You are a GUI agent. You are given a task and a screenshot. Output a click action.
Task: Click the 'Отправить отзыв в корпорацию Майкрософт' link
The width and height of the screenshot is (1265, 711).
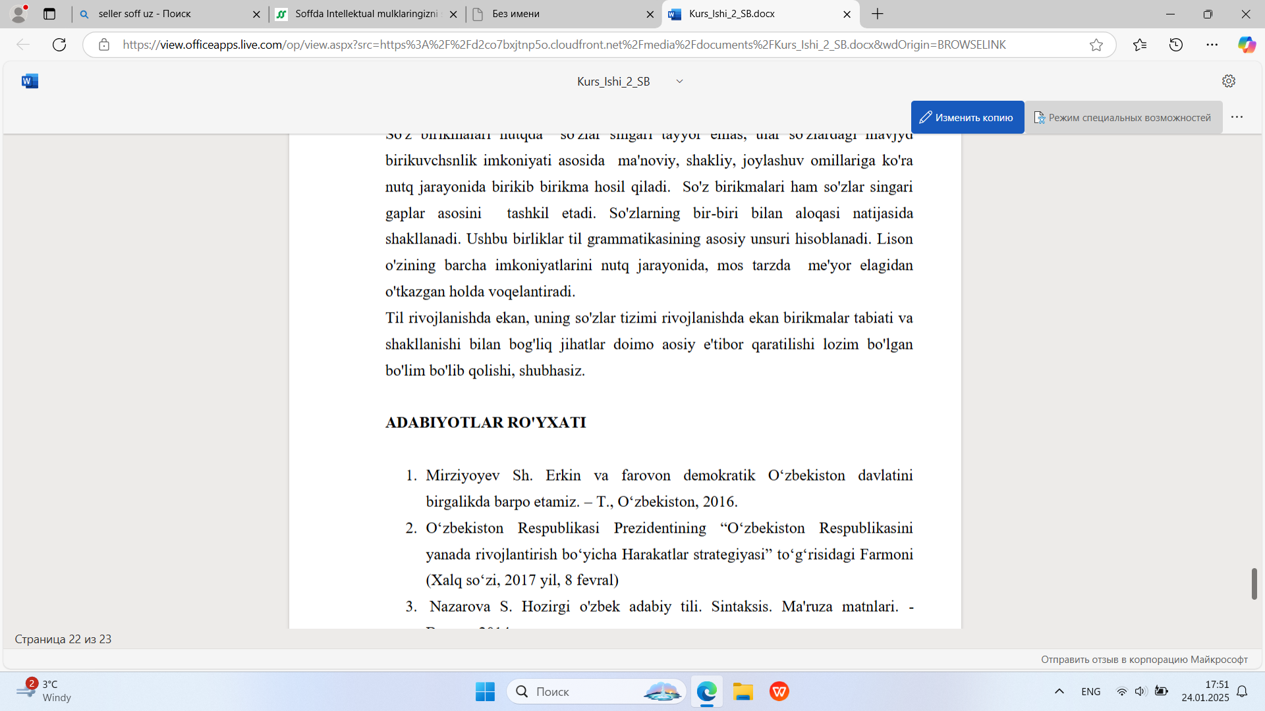pos(1144,660)
